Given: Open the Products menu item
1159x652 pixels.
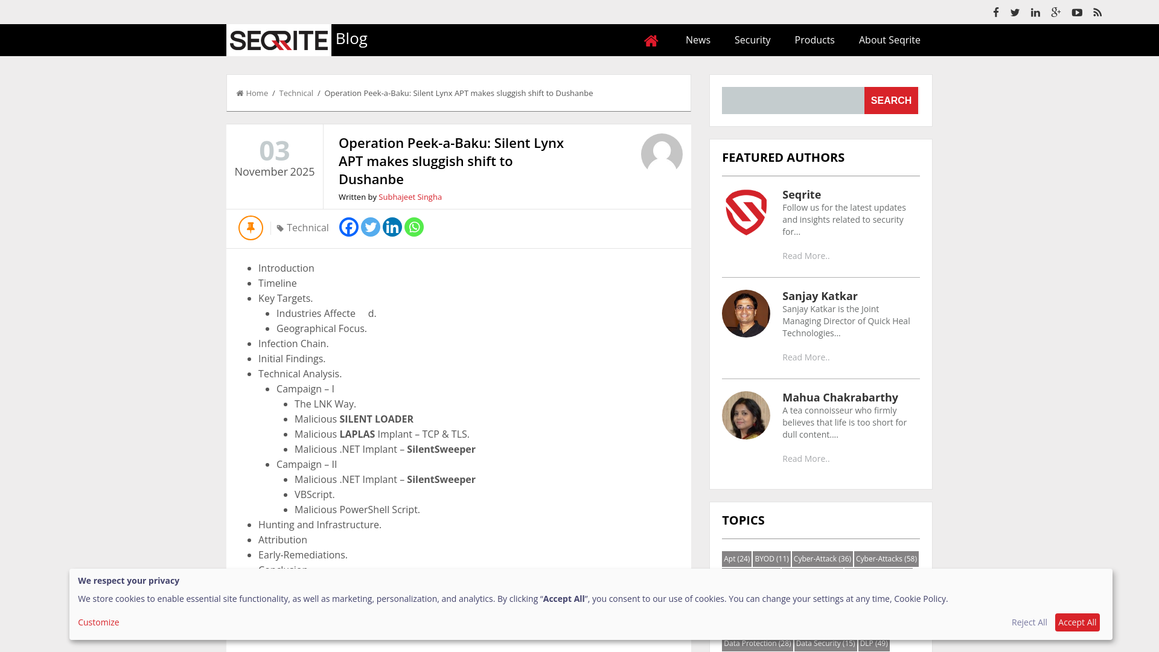Looking at the screenshot, I should [x=814, y=40].
